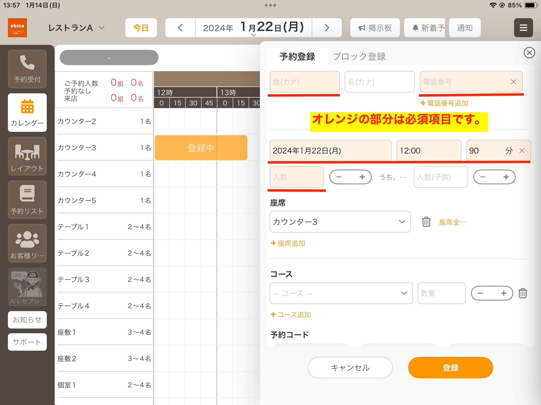
Task: Switch to ブロック登録 tab
Action: click(359, 56)
